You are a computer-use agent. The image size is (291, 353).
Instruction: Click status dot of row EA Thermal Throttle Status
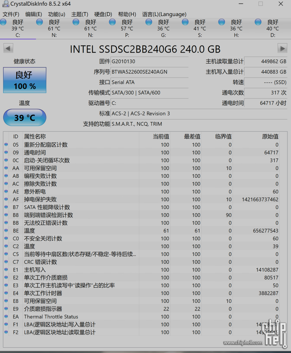(x=6, y=316)
